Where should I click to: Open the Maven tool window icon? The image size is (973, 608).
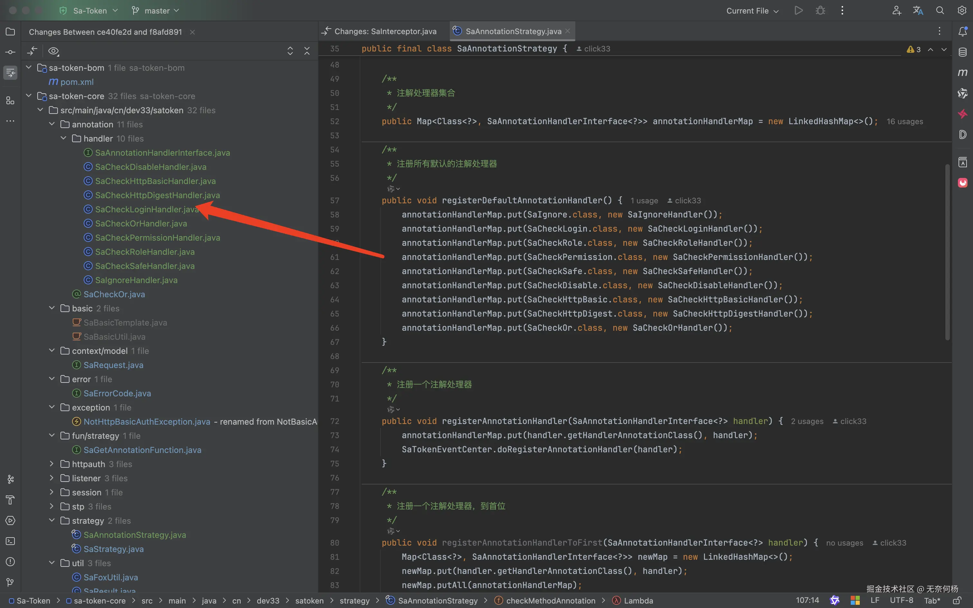tap(963, 73)
